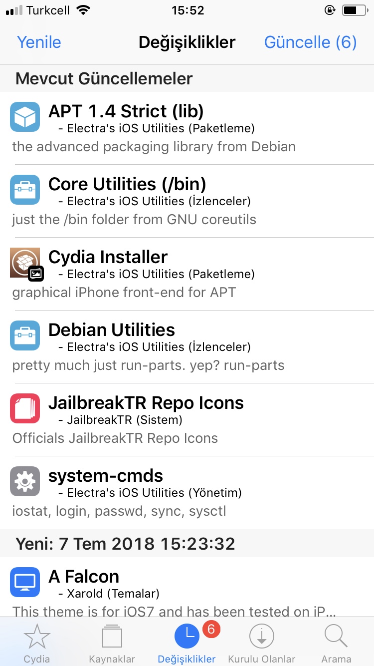The image size is (374, 666).
Task: Tap the JailbreakTR Repo Icons red icon
Action: pos(25,408)
